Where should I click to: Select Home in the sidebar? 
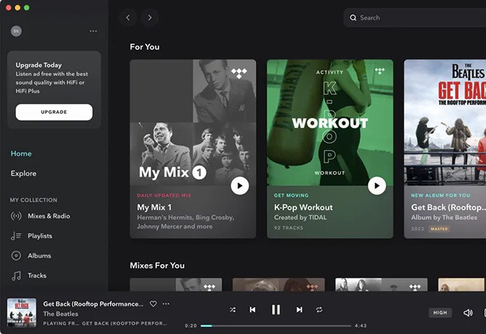21,153
